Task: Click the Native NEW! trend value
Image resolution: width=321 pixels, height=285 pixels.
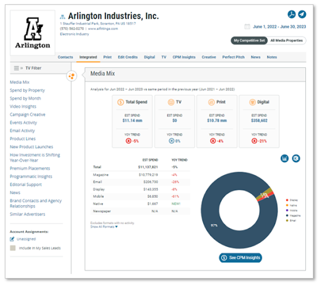Action: 176,203
